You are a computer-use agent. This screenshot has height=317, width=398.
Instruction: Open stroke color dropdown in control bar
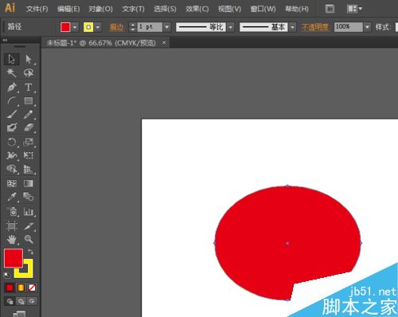(98, 27)
